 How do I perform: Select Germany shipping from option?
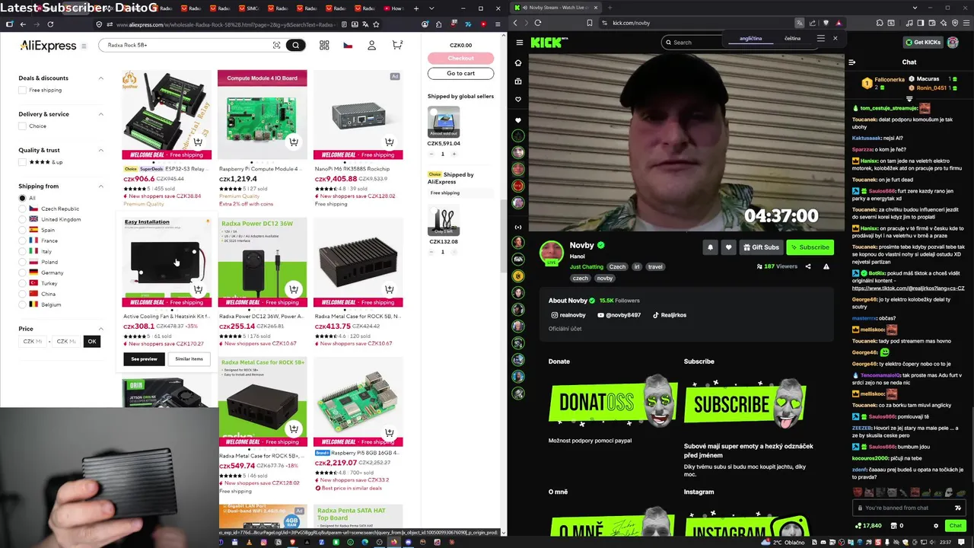23,272
